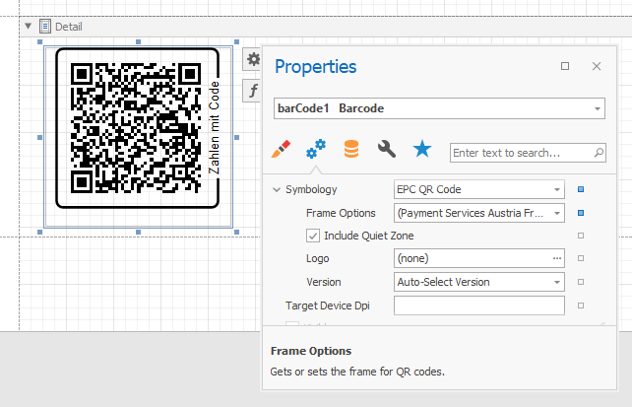Viewport: 632px width, 407px height.
Task: Open the Symbology EPC QR Code dropdown
Action: tap(557, 189)
